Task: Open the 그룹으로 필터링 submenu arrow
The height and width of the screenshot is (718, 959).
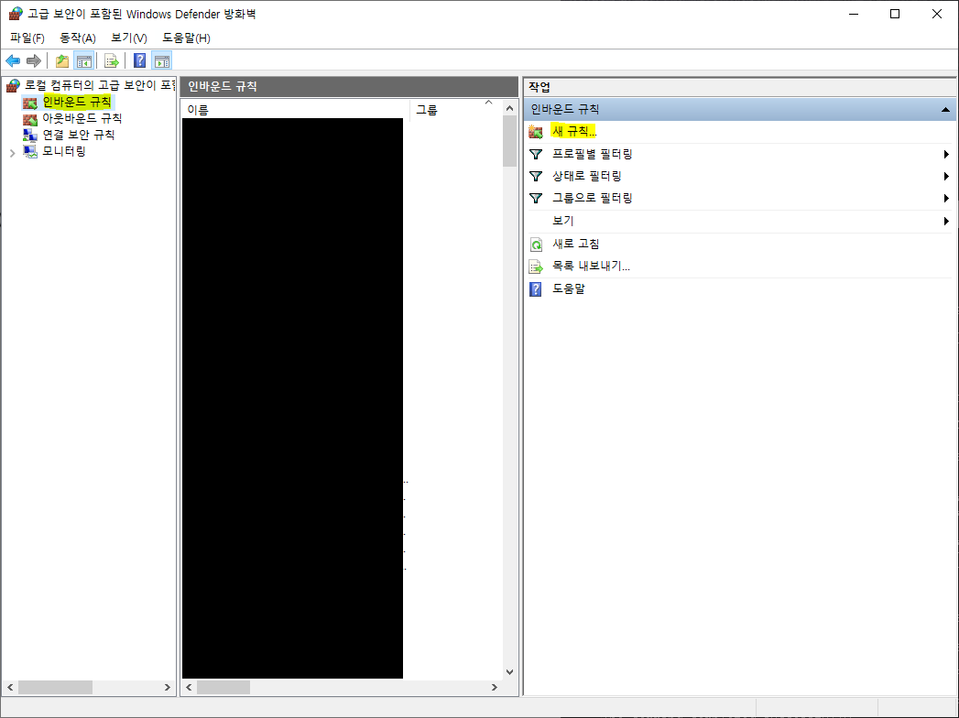Action: pyautogui.click(x=946, y=198)
